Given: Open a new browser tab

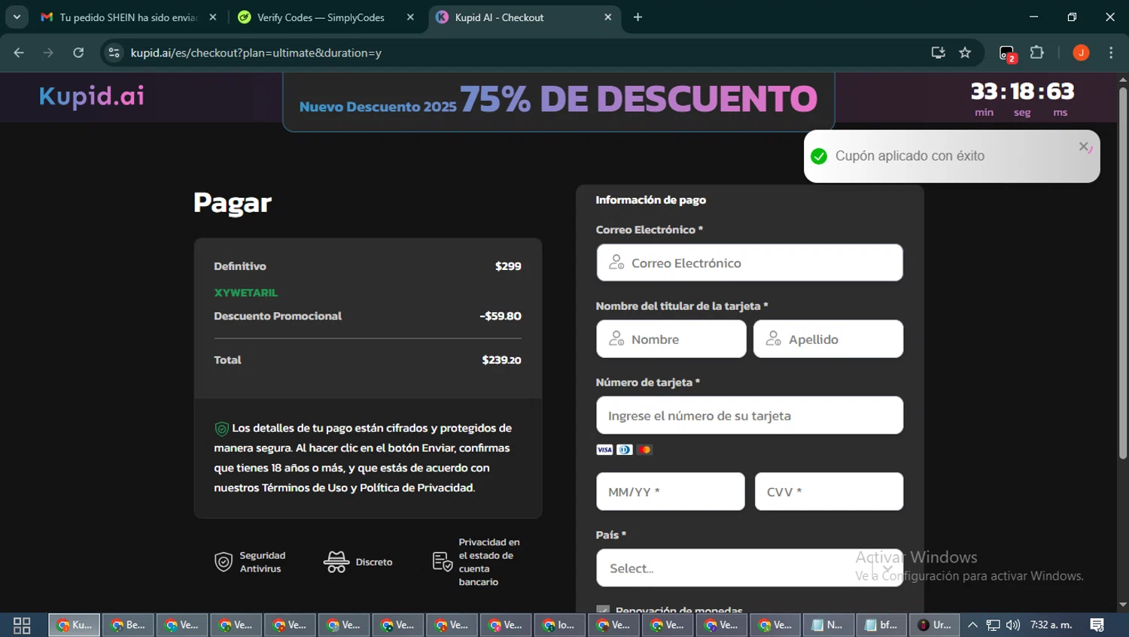Looking at the screenshot, I should coord(638,17).
